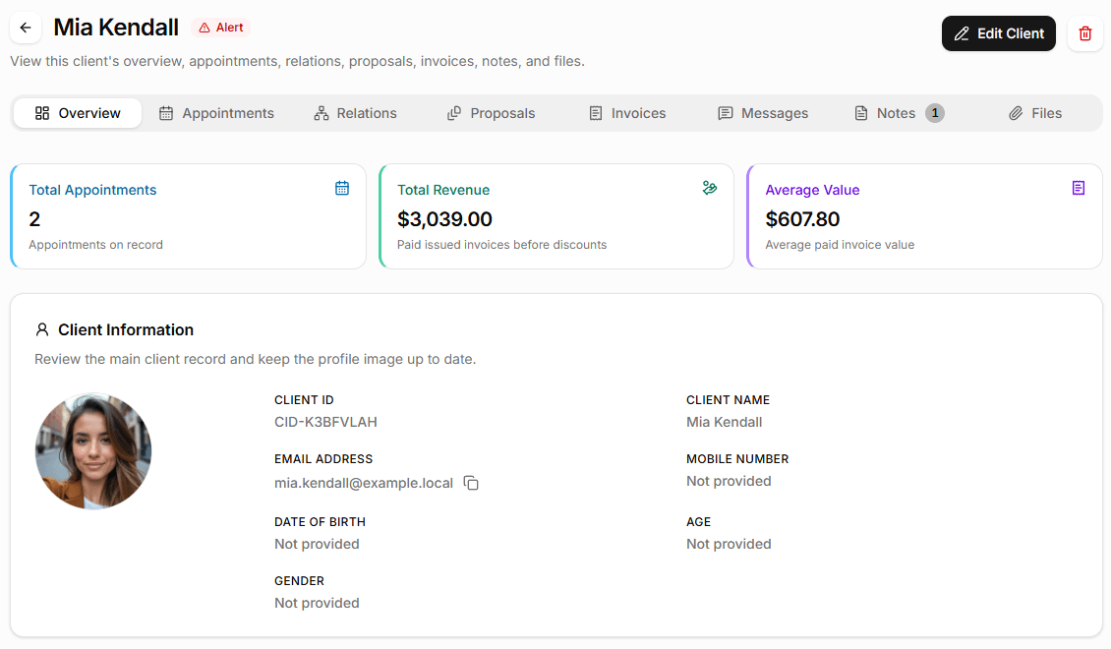1111x649 pixels.
Task: Delete client with red trash icon
Action: click(1084, 33)
